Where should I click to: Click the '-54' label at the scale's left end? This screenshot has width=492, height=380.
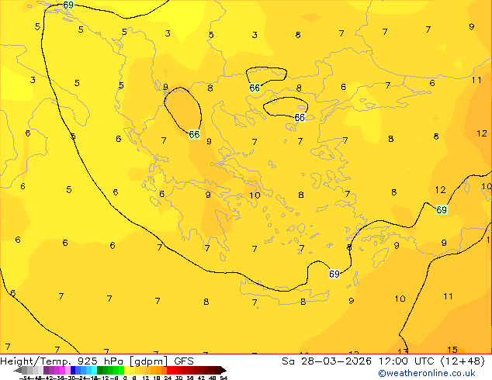tap(25, 378)
